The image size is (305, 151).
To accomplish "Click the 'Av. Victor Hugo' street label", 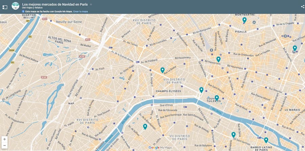I will coord(127,70).
